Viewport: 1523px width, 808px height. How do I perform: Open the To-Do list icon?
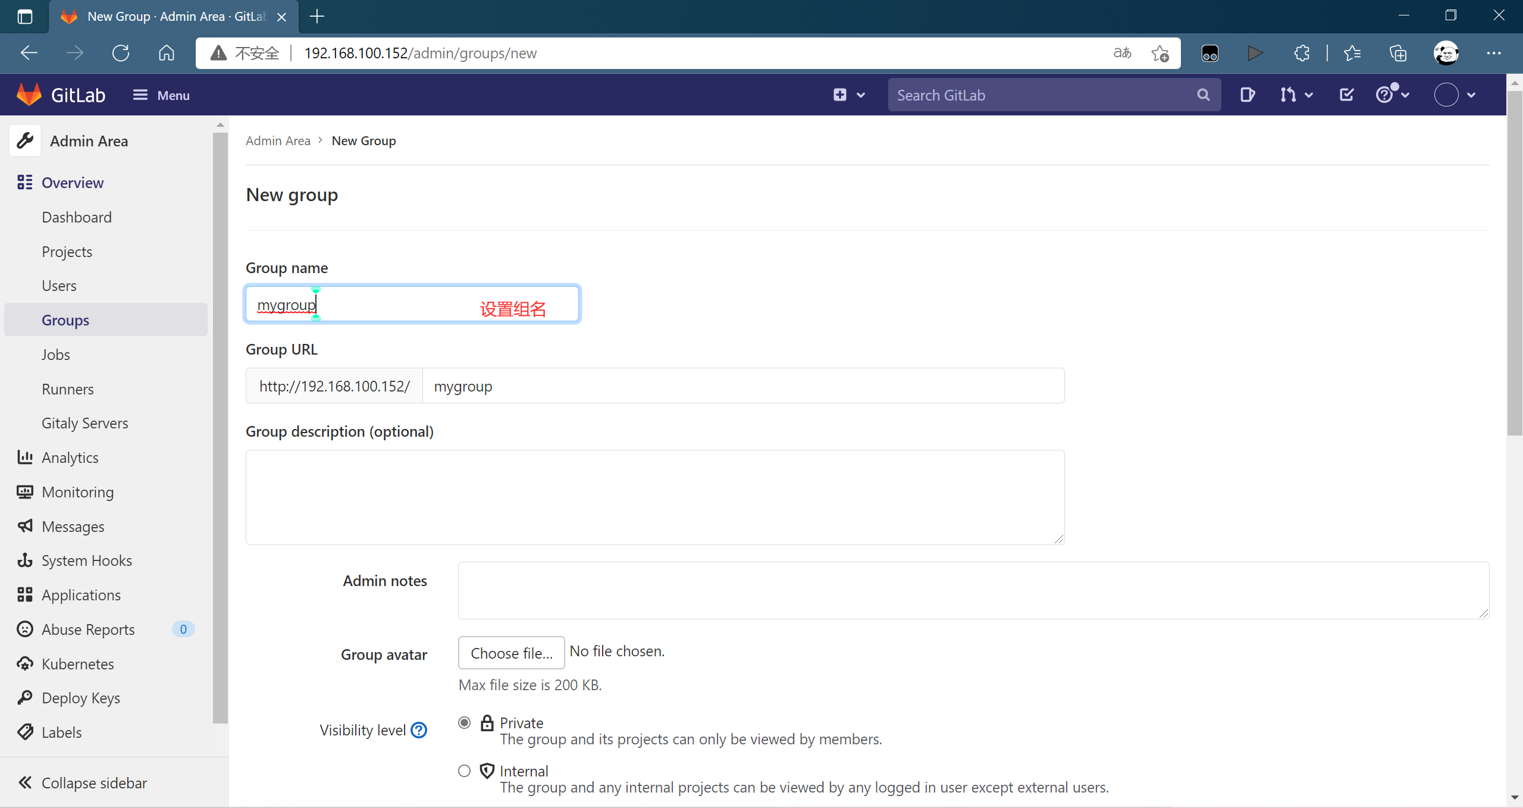coord(1346,95)
